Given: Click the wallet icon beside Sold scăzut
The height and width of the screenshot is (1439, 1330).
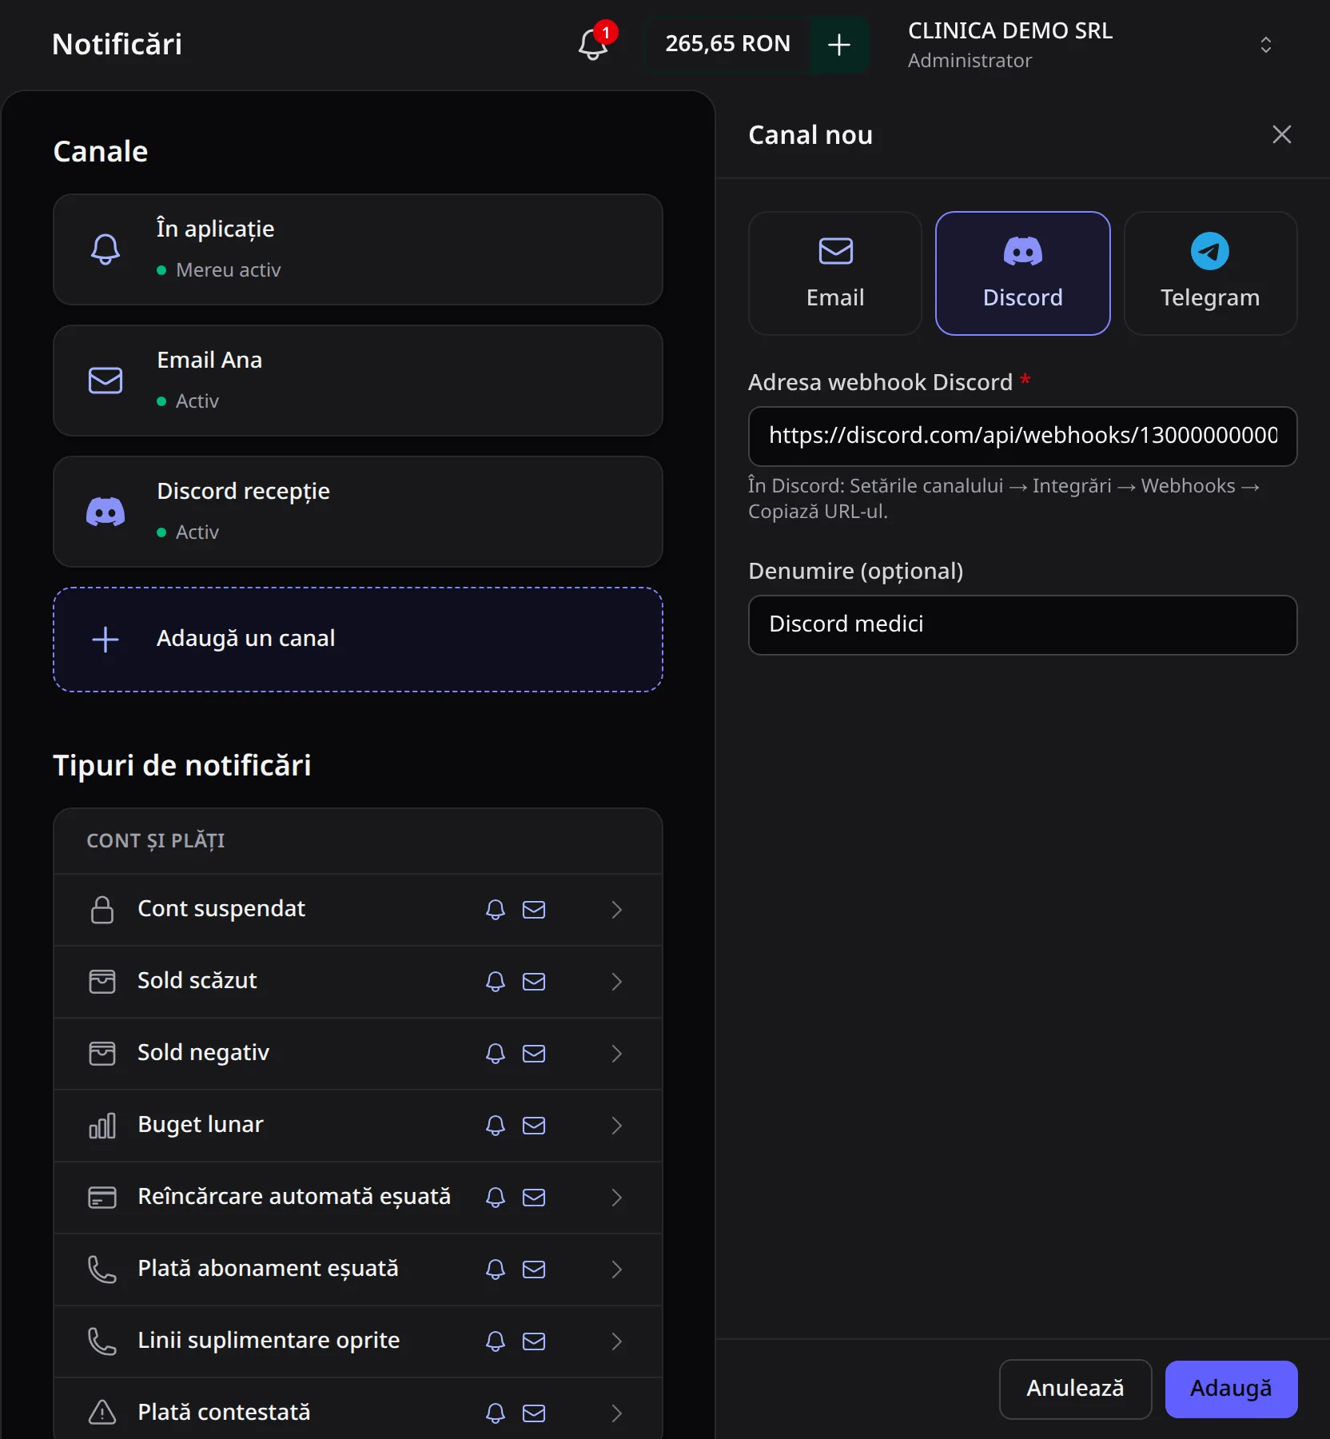Looking at the screenshot, I should [x=102, y=982].
